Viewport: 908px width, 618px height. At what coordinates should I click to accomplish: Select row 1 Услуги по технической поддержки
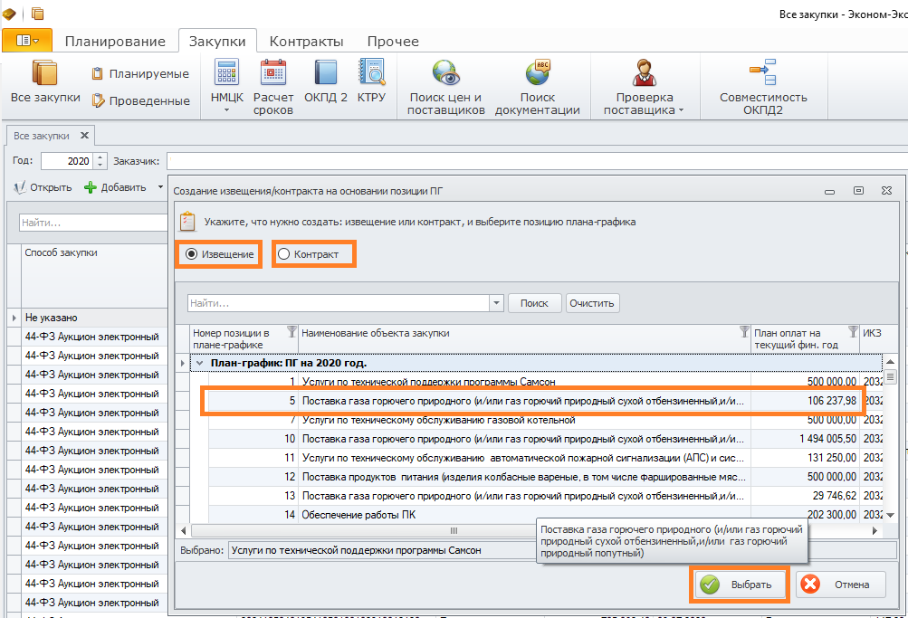[536, 382]
